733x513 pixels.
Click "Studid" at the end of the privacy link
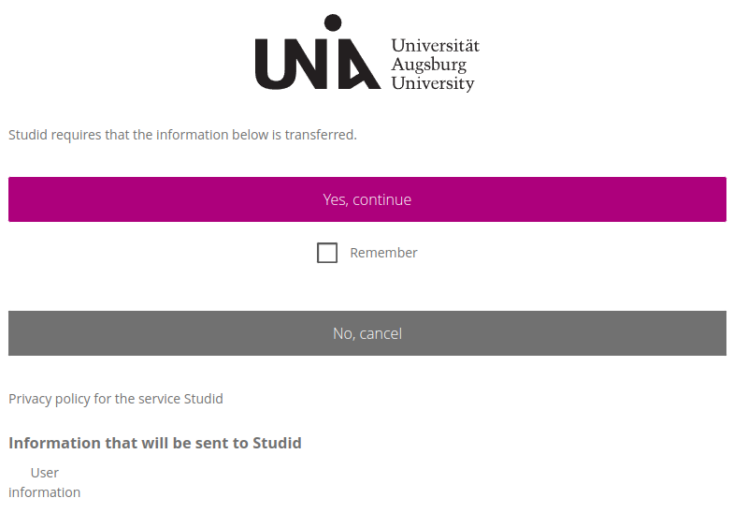pyautogui.click(x=204, y=399)
